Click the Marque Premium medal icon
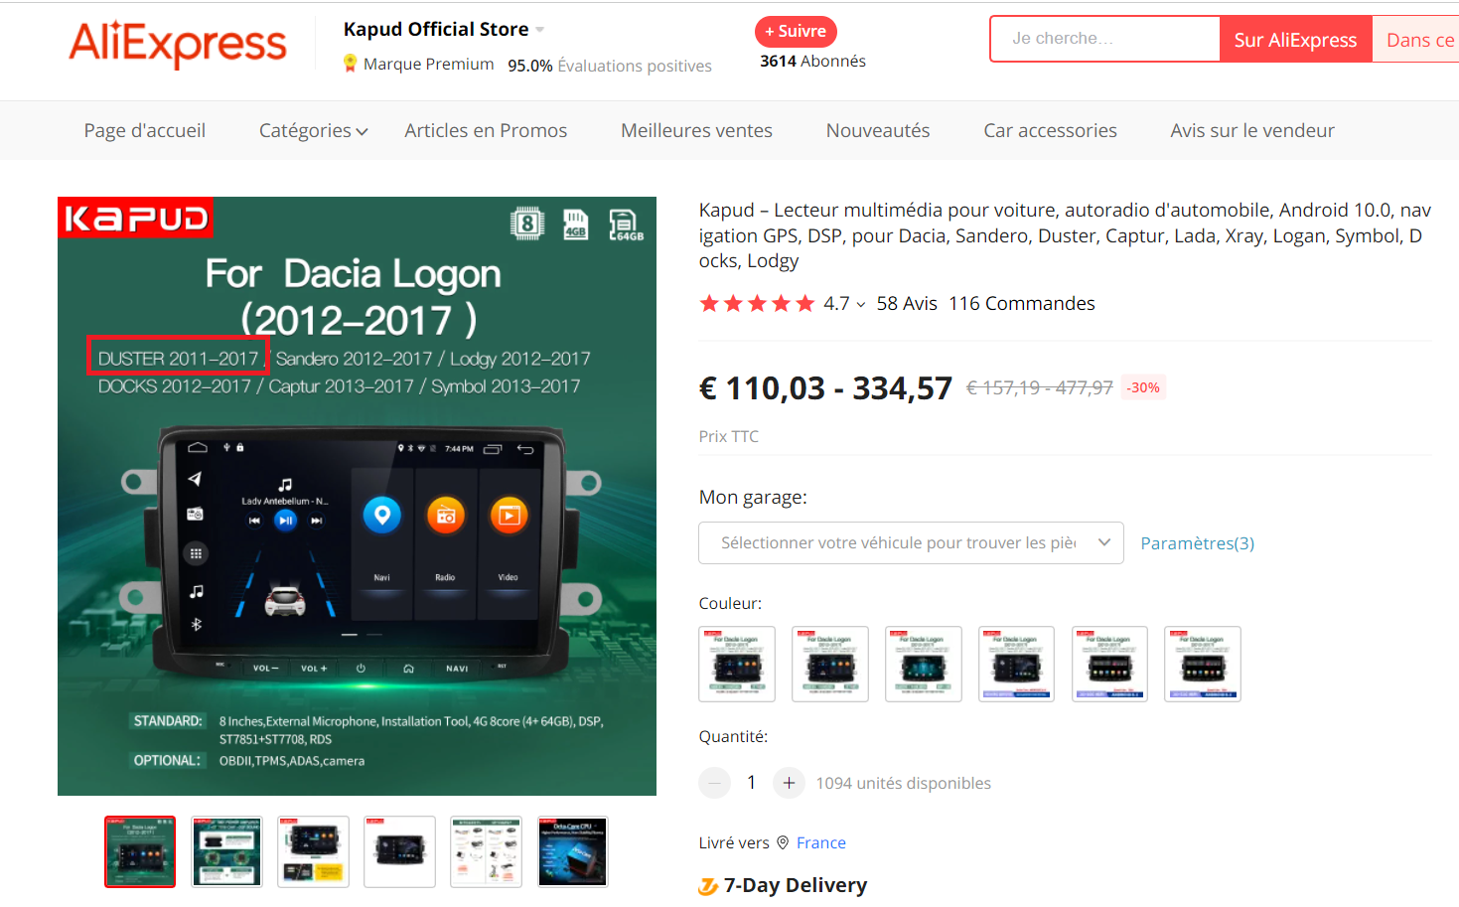 (350, 64)
